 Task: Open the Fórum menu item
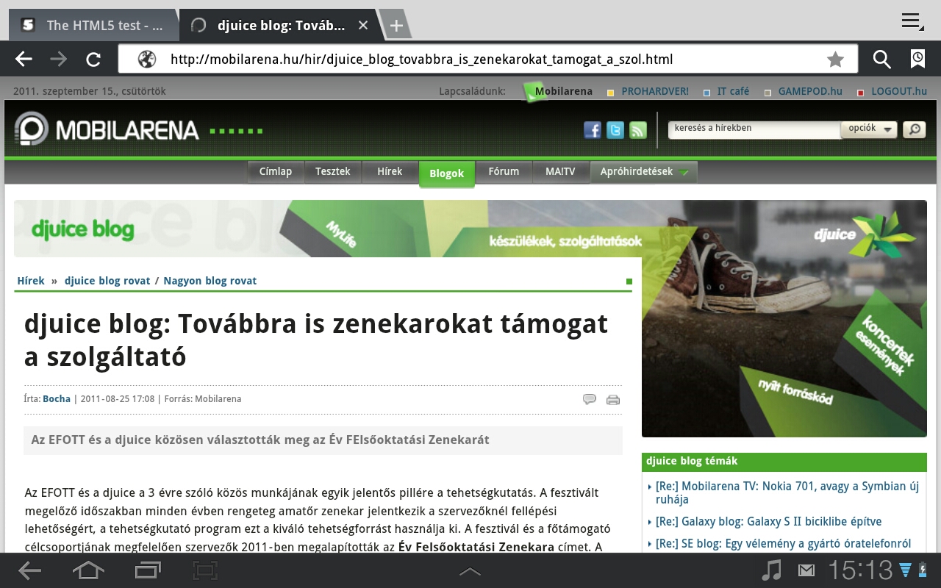(x=504, y=172)
